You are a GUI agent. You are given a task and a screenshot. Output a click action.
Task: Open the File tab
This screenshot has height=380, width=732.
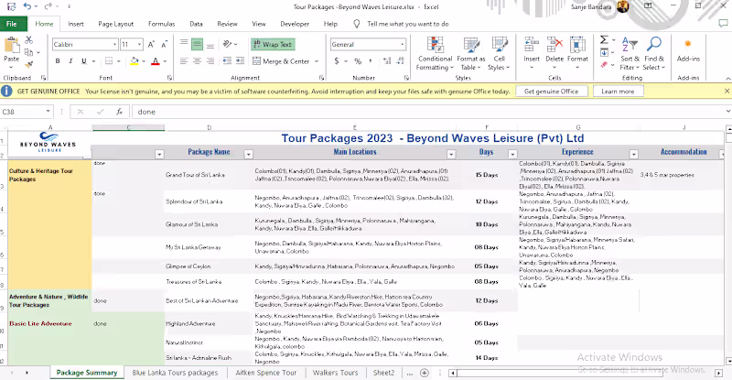point(12,24)
